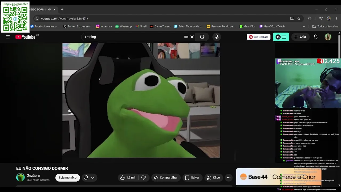Clear the xracing search text

click(x=192, y=37)
